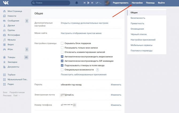Open Музыка note icon
The width and height of the screenshot is (179, 113).
4,40
